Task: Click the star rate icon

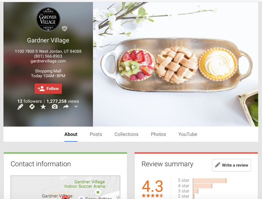Action: tap(43, 107)
